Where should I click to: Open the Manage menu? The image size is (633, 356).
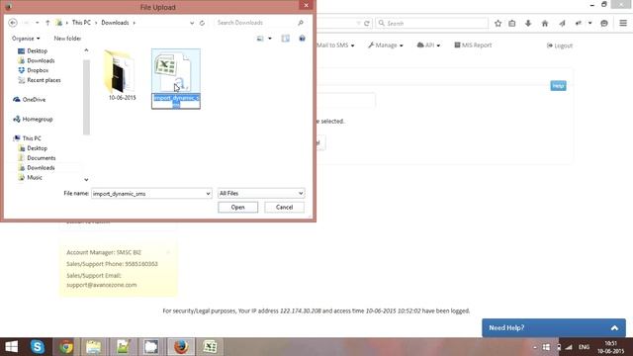[385, 45]
